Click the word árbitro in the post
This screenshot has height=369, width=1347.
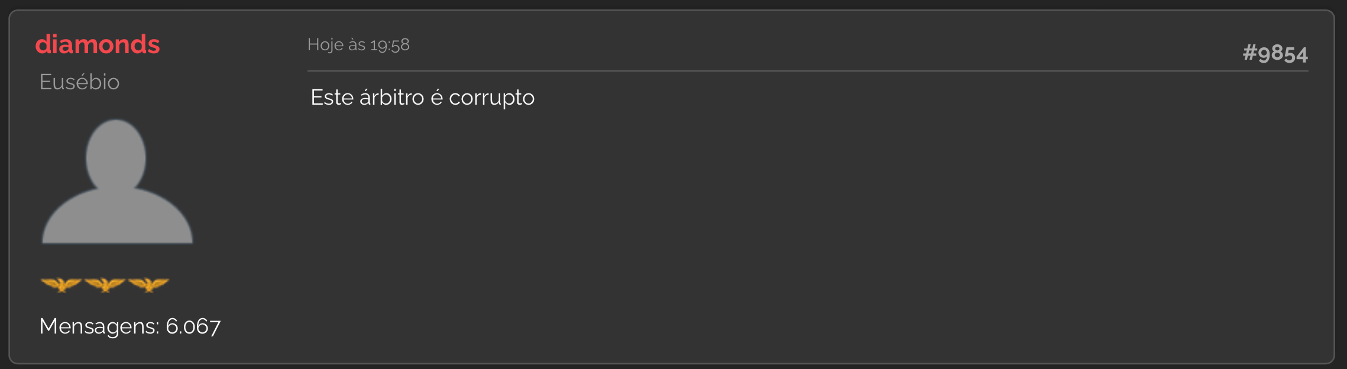[391, 98]
